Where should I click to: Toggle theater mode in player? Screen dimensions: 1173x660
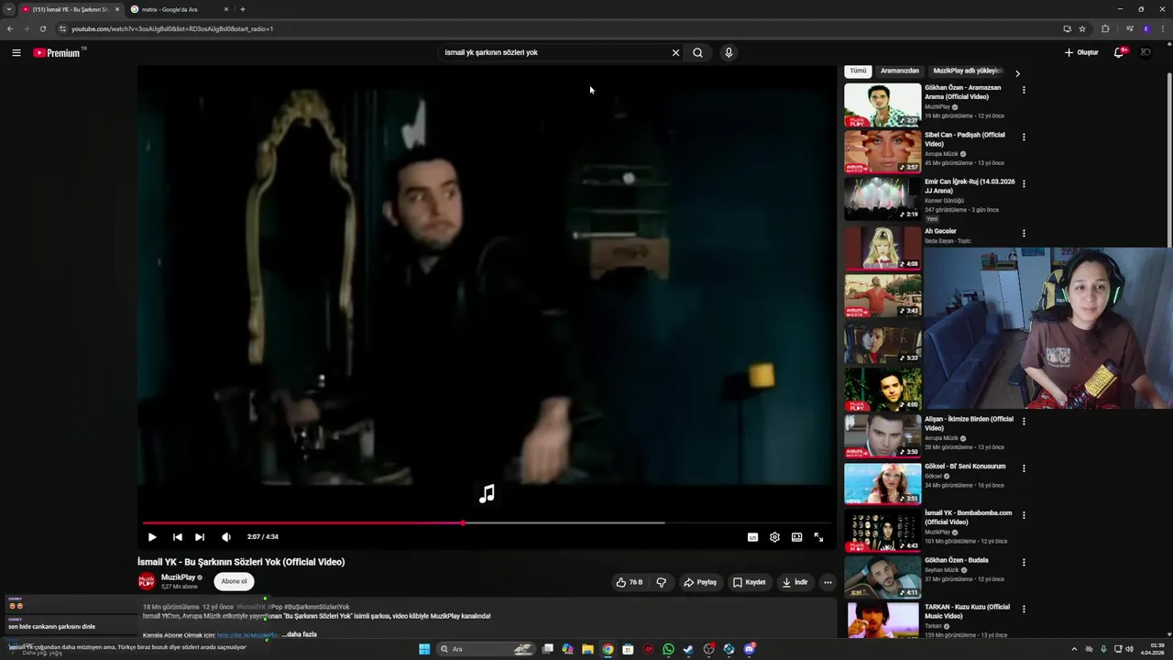(796, 537)
